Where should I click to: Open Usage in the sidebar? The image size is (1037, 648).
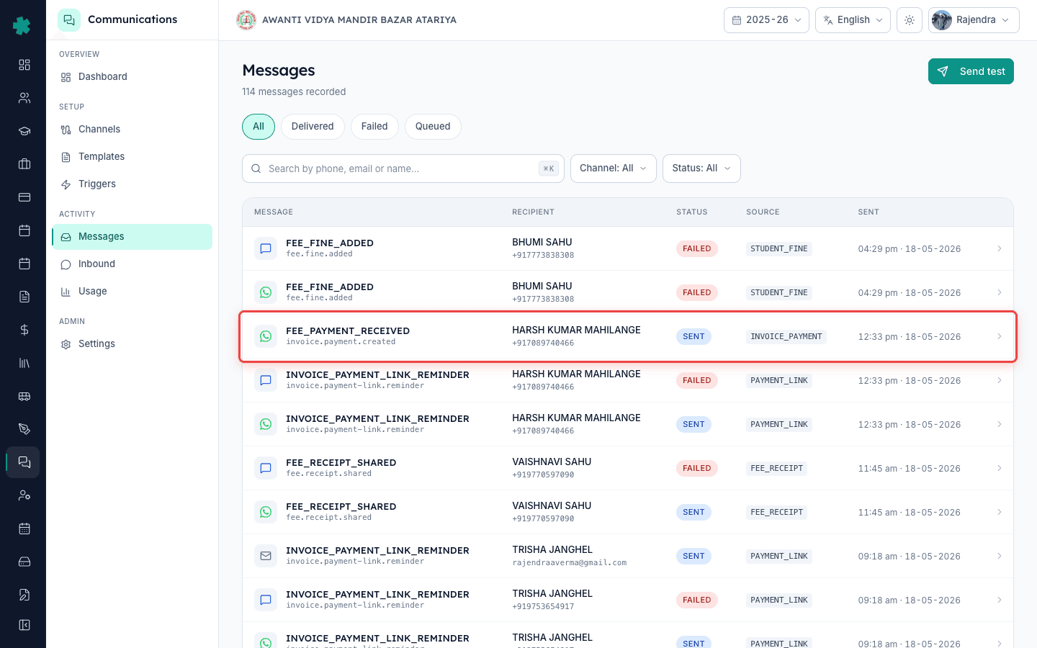click(x=132, y=292)
